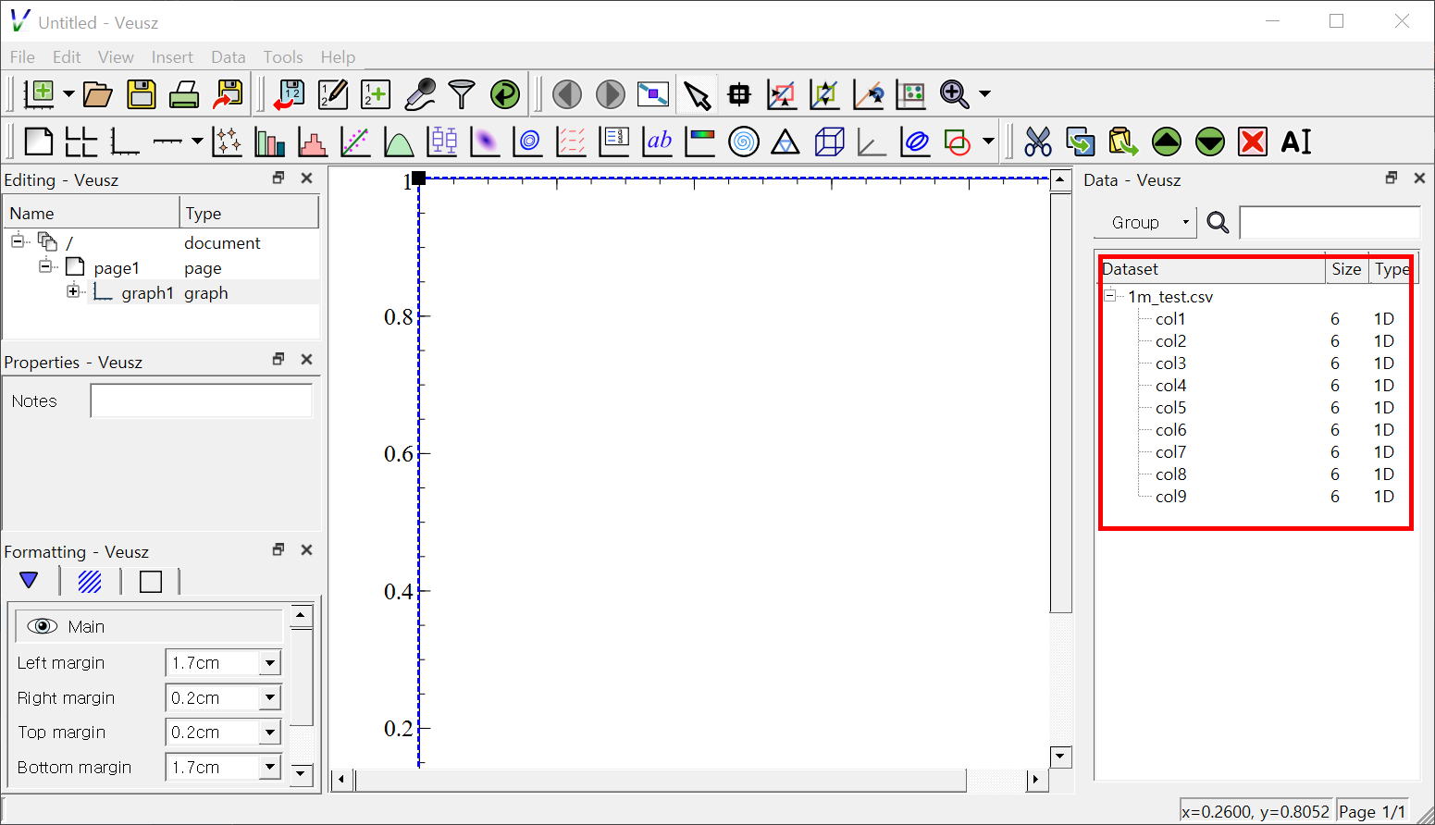This screenshot has width=1435, height=825.
Task: Click the Notes input field
Action: coord(201,400)
